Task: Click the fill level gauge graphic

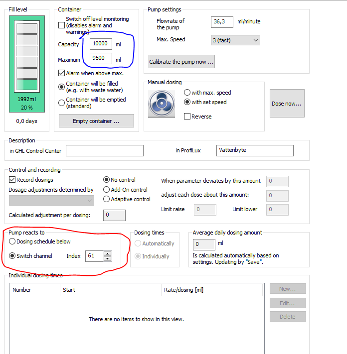Action: tap(27, 56)
